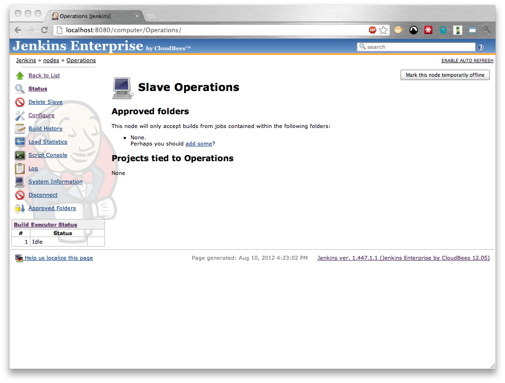Click the search help question mark icon
Image resolution: width=505 pixels, height=383 pixels.
tap(480, 47)
